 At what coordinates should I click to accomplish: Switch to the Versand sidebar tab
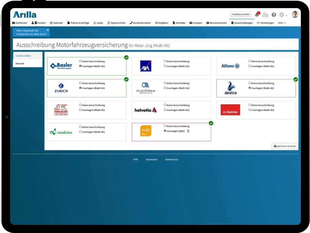tap(28, 63)
